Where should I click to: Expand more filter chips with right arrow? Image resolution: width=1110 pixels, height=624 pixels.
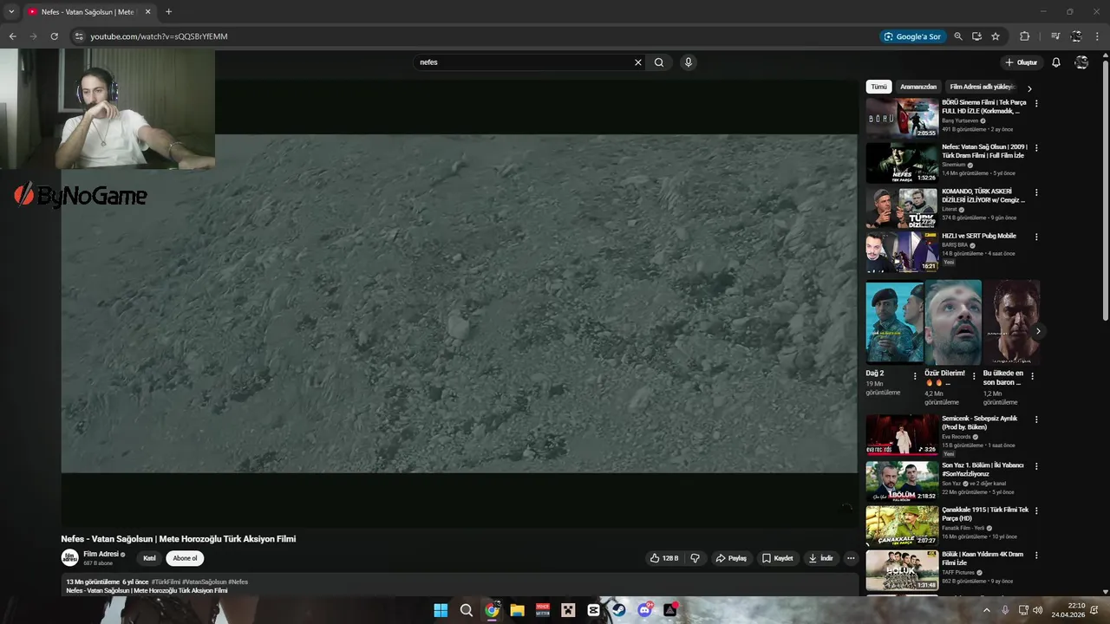point(1029,88)
